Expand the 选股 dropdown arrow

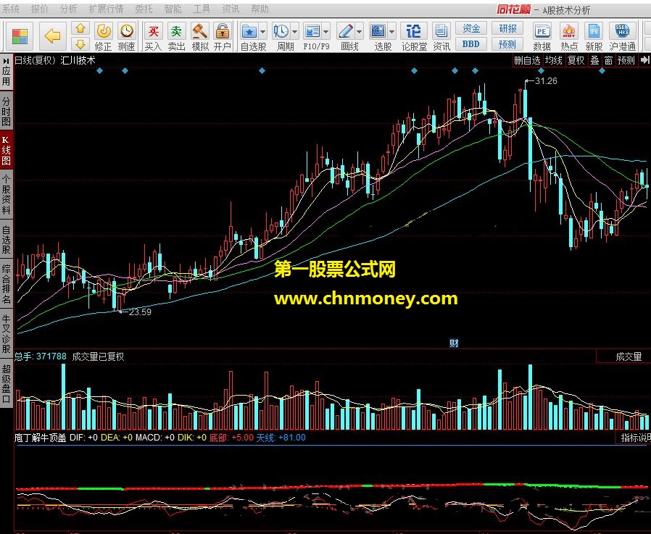pyautogui.click(x=392, y=32)
